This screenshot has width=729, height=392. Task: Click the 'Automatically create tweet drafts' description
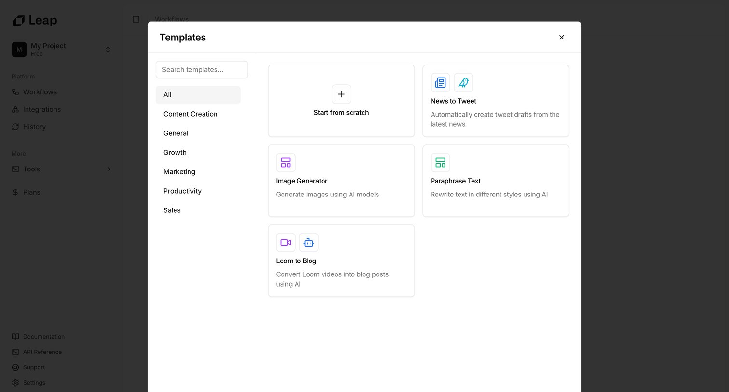click(x=495, y=119)
